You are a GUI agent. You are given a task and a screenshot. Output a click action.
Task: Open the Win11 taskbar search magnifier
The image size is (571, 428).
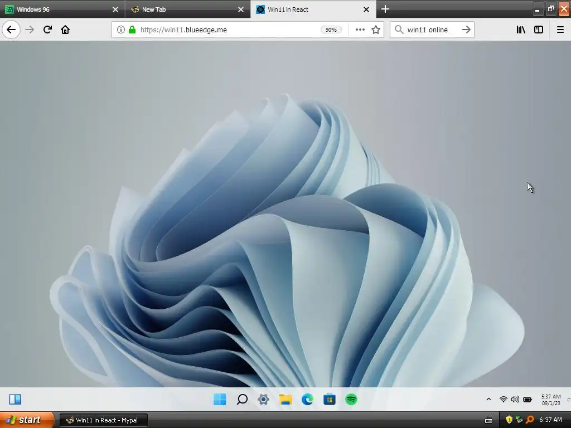point(242,399)
